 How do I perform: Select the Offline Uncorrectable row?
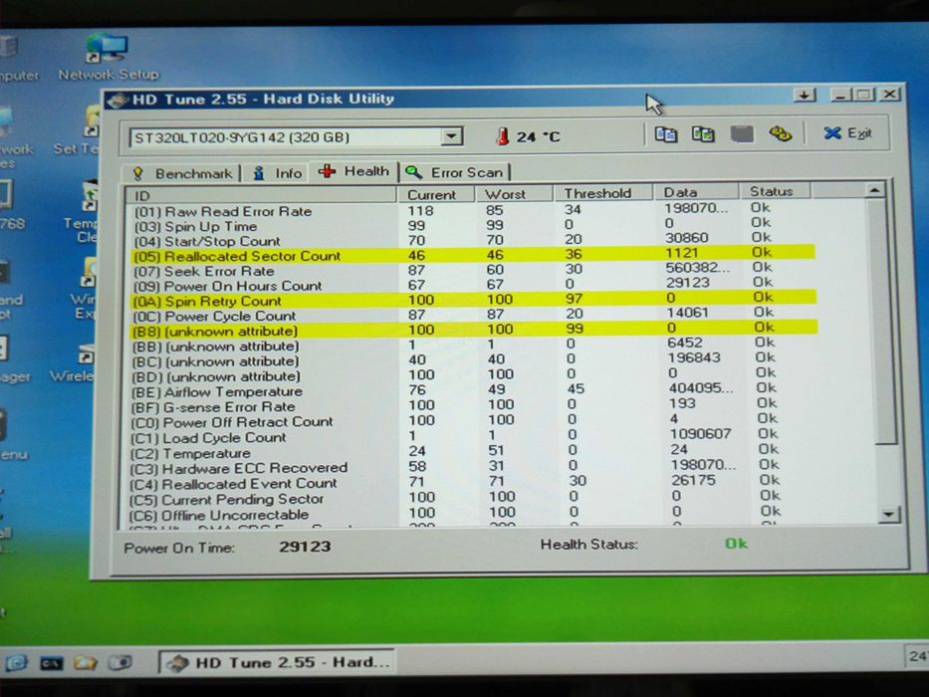(473, 515)
